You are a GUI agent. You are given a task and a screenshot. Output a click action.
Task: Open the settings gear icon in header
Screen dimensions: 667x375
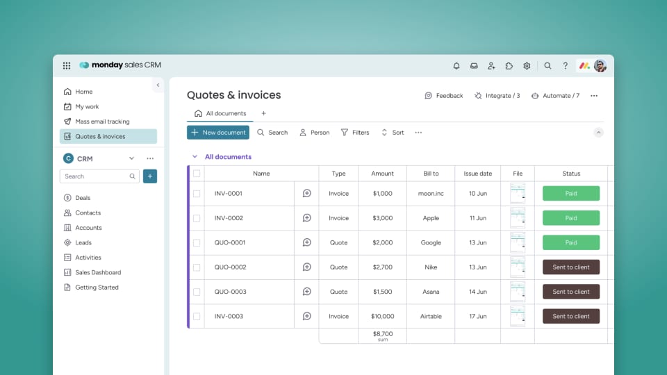527,66
